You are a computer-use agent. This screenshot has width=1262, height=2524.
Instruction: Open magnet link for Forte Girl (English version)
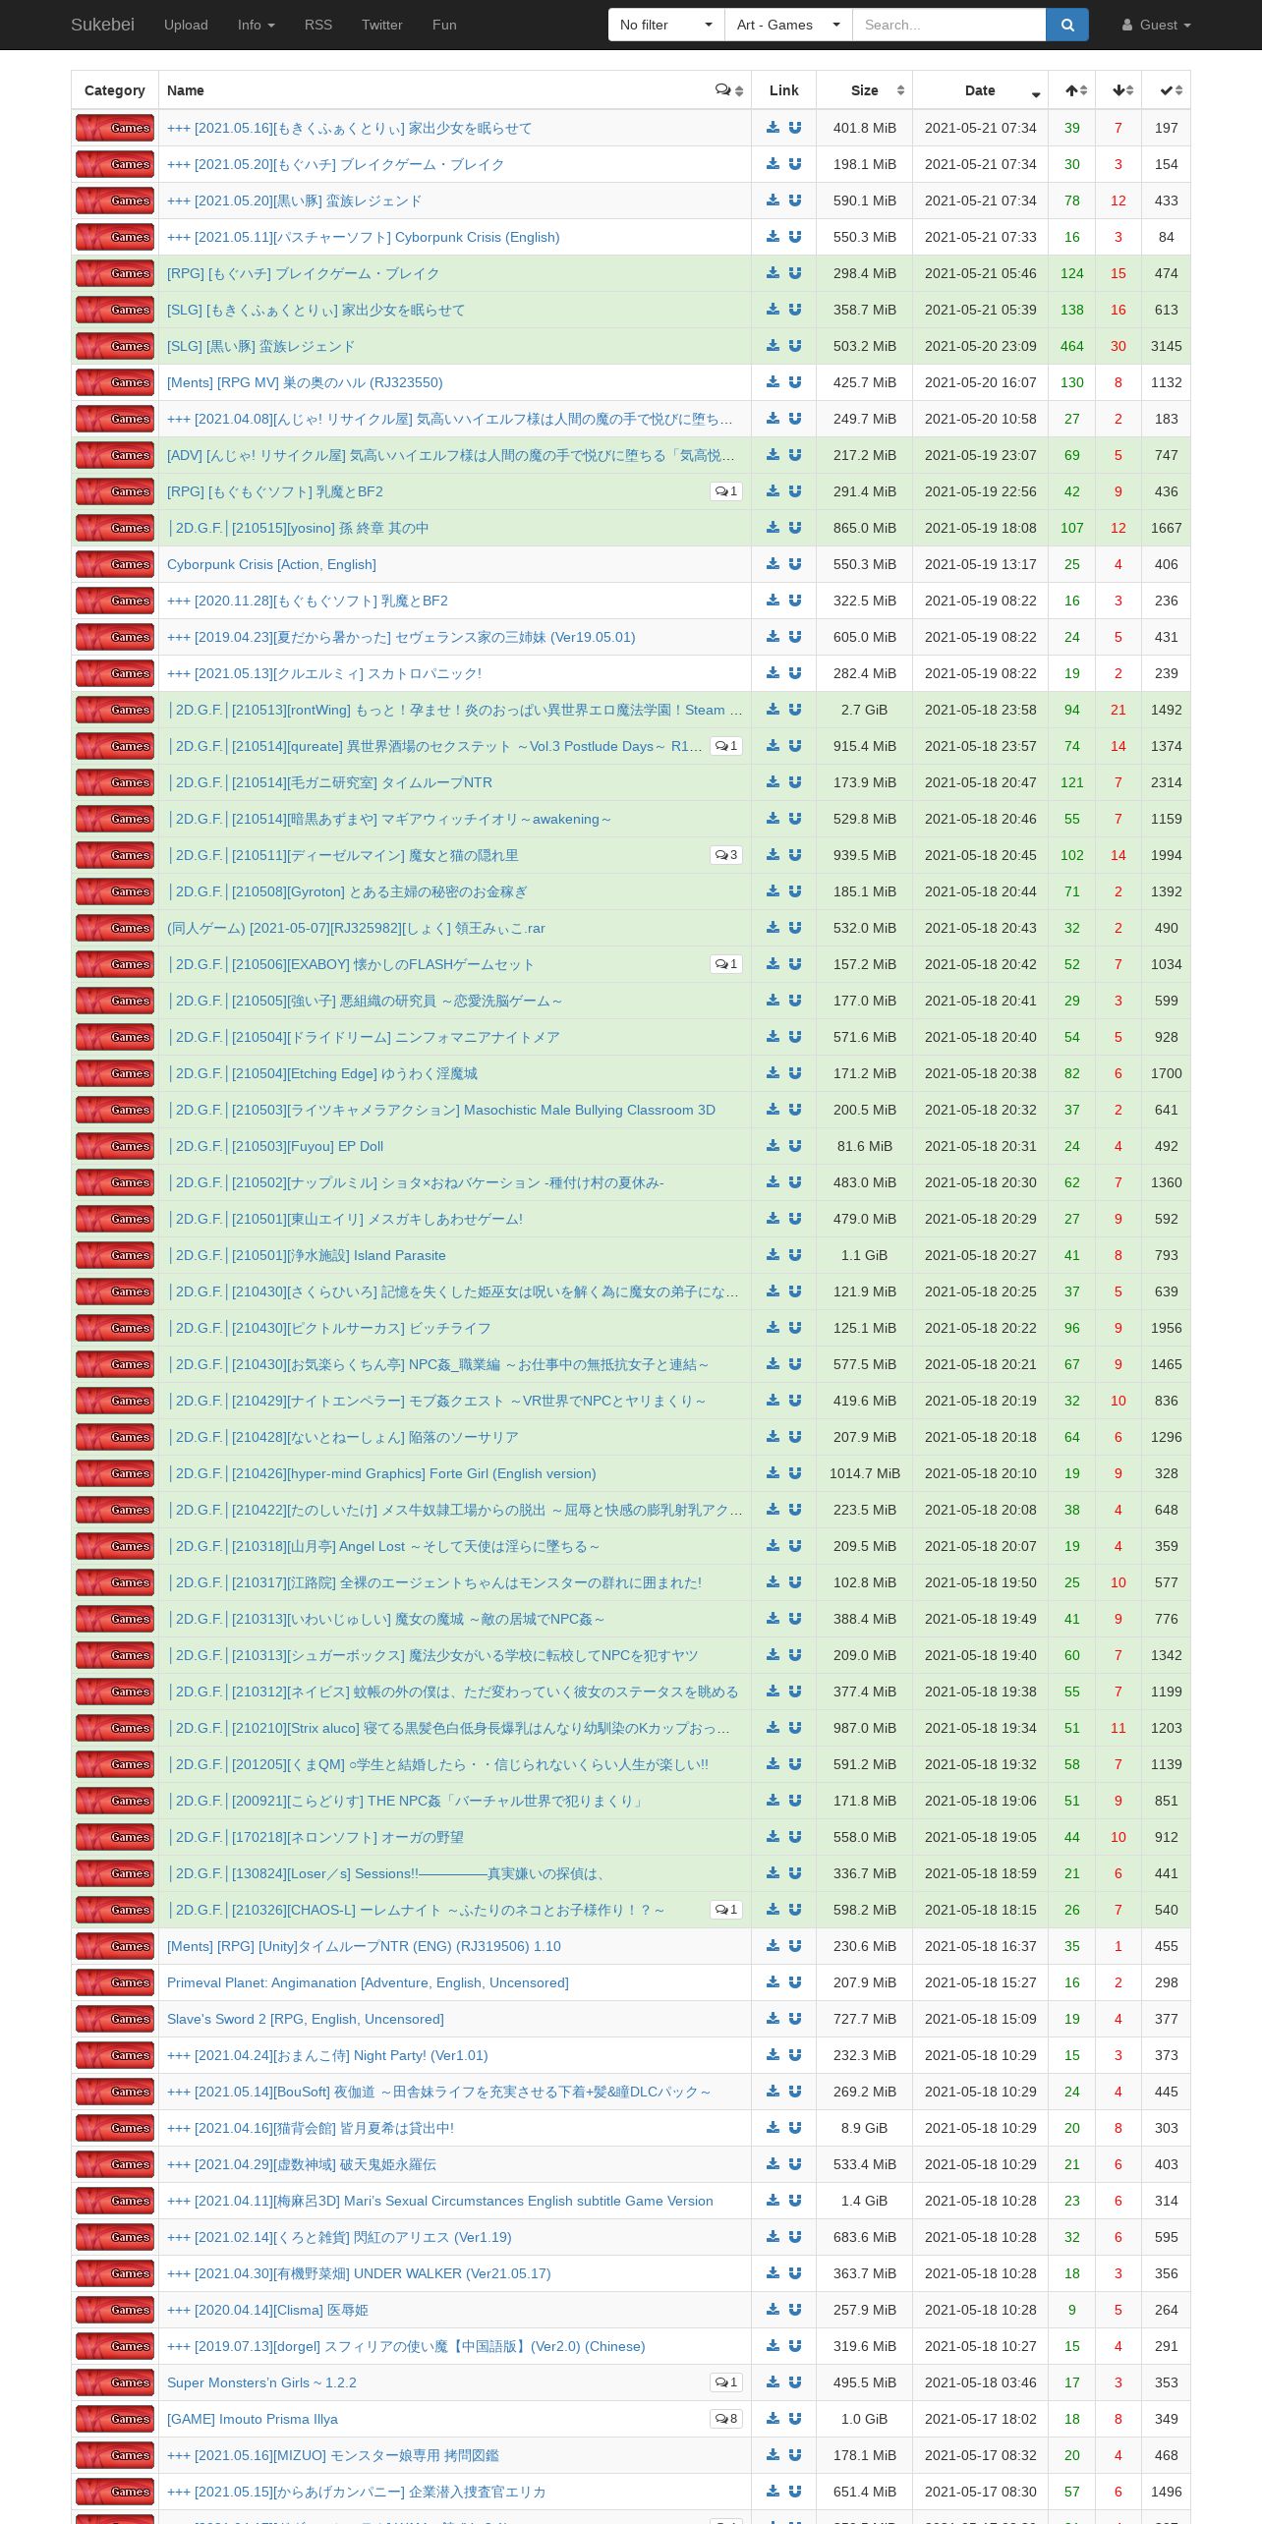pos(795,1473)
